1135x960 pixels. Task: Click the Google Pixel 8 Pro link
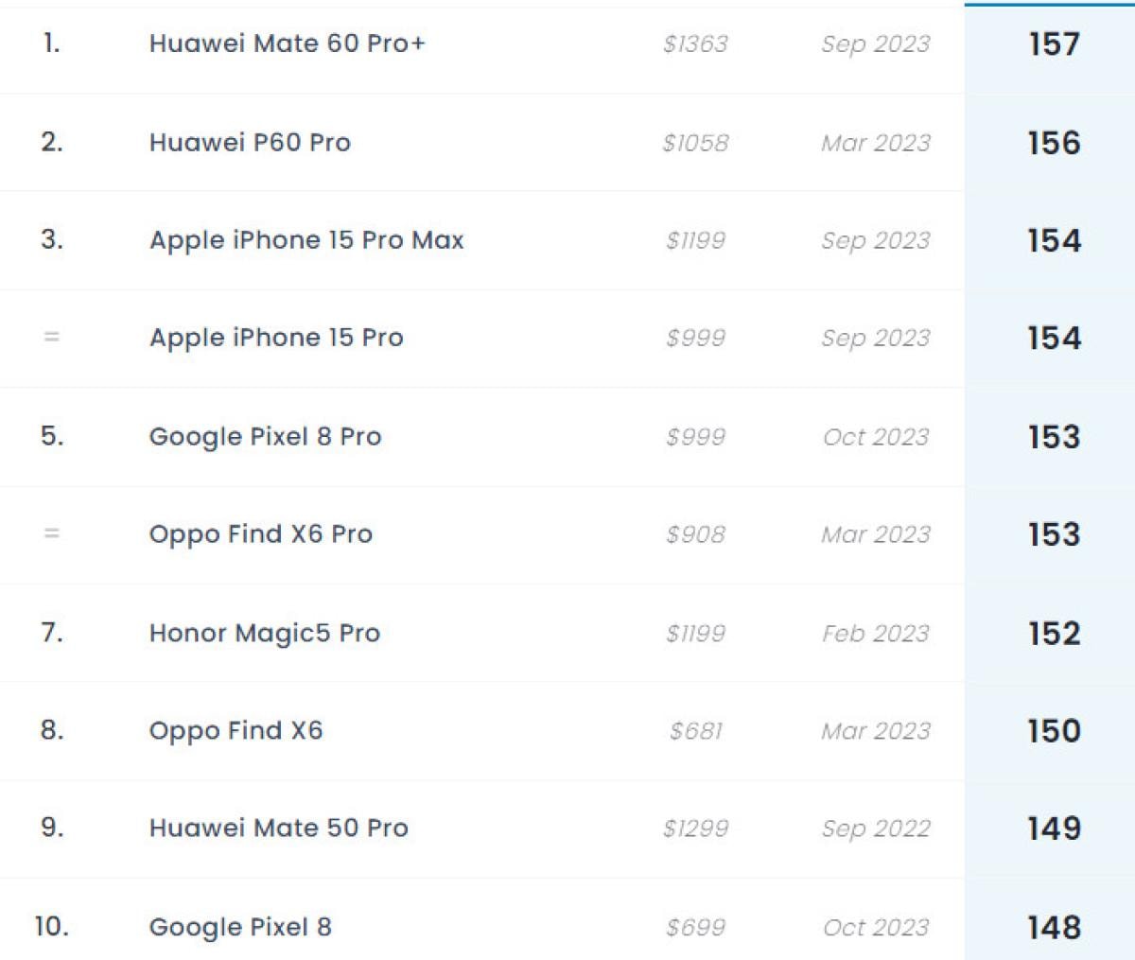[x=265, y=436]
